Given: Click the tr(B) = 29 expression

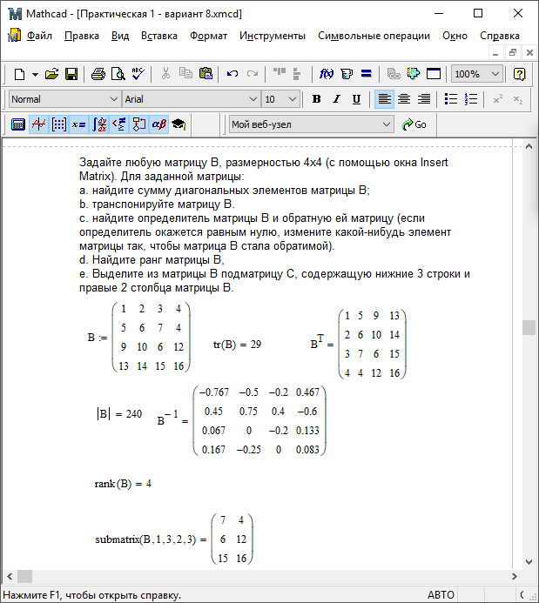Looking at the screenshot, I should coord(237,345).
